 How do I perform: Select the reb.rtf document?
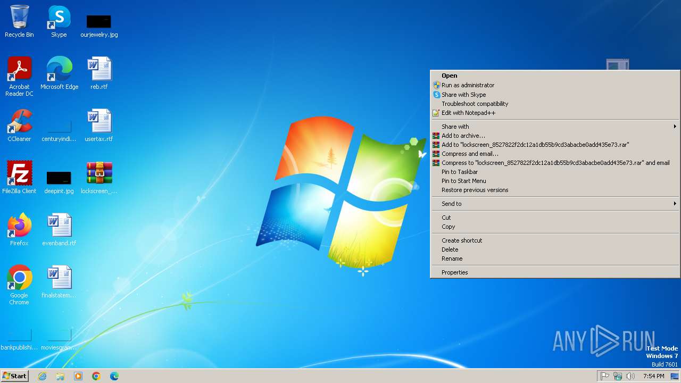[x=99, y=73]
